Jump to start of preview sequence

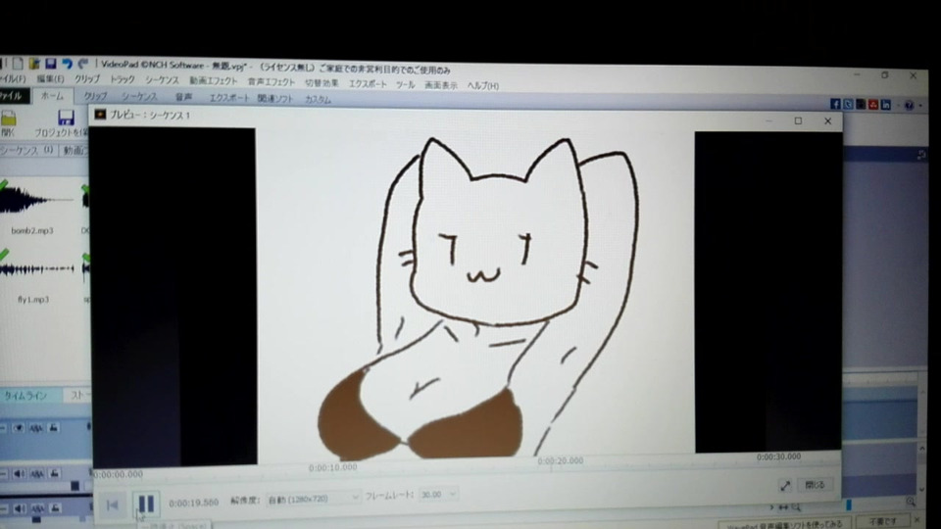pyautogui.click(x=112, y=505)
